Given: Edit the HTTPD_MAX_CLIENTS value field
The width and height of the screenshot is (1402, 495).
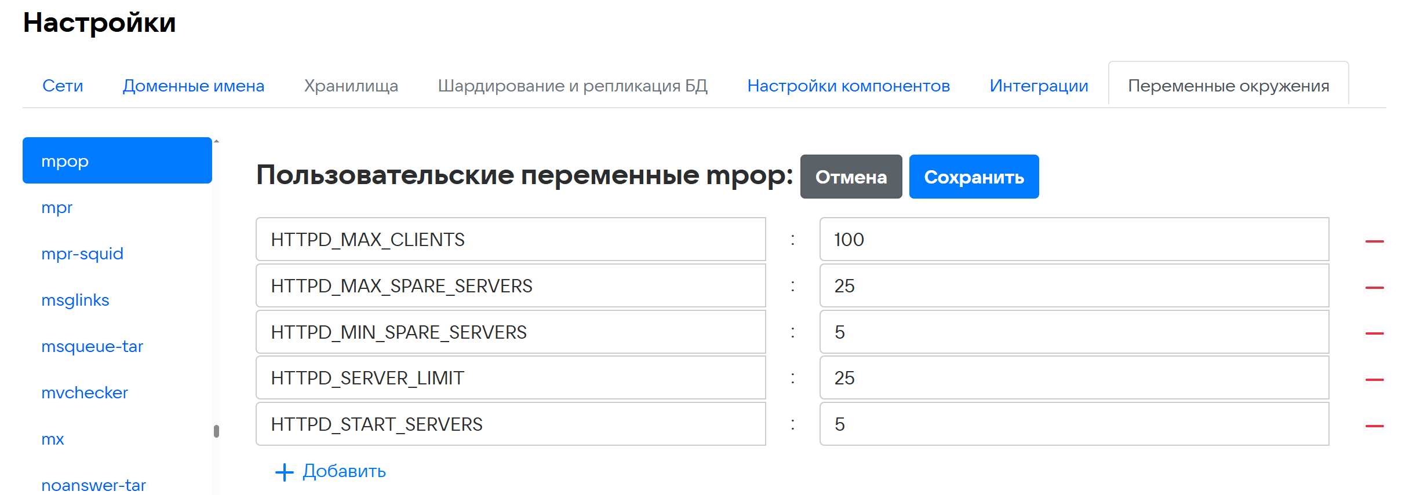Looking at the screenshot, I should (x=1073, y=239).
